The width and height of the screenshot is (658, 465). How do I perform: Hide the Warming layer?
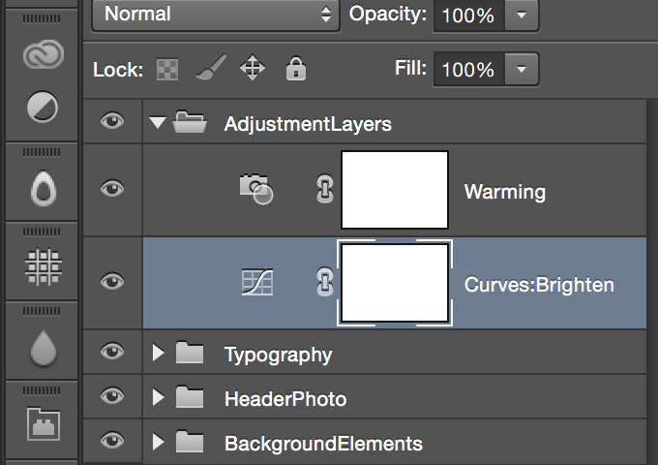click(112, 189)
